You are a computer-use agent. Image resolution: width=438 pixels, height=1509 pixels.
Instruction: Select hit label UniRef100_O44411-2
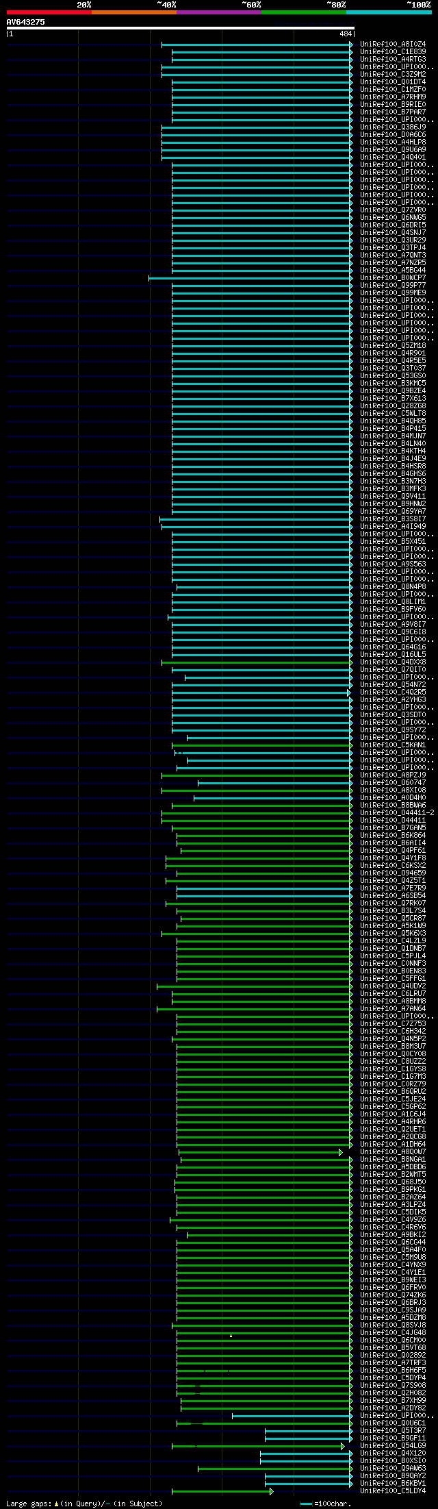pyautogui.click(x=397, y=812)
